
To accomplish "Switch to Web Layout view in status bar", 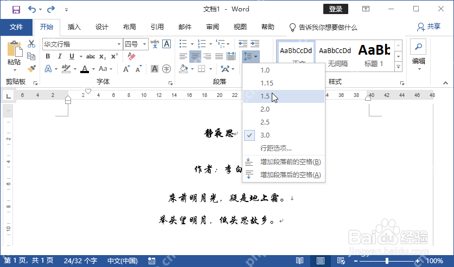I will click(x=341, y=261).
